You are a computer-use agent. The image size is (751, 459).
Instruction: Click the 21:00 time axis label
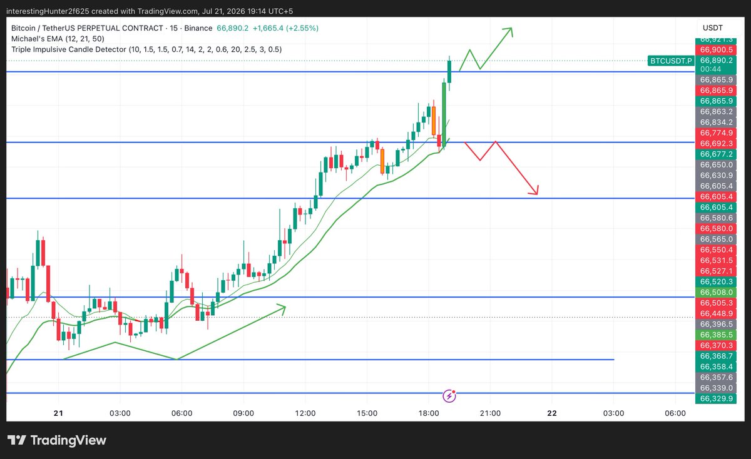pos(490,413)
